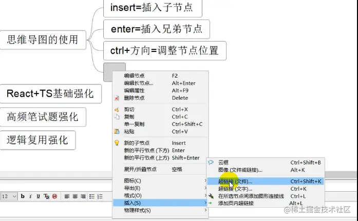
Task: Choose 剪切 from the context menu
Action: 160,109
